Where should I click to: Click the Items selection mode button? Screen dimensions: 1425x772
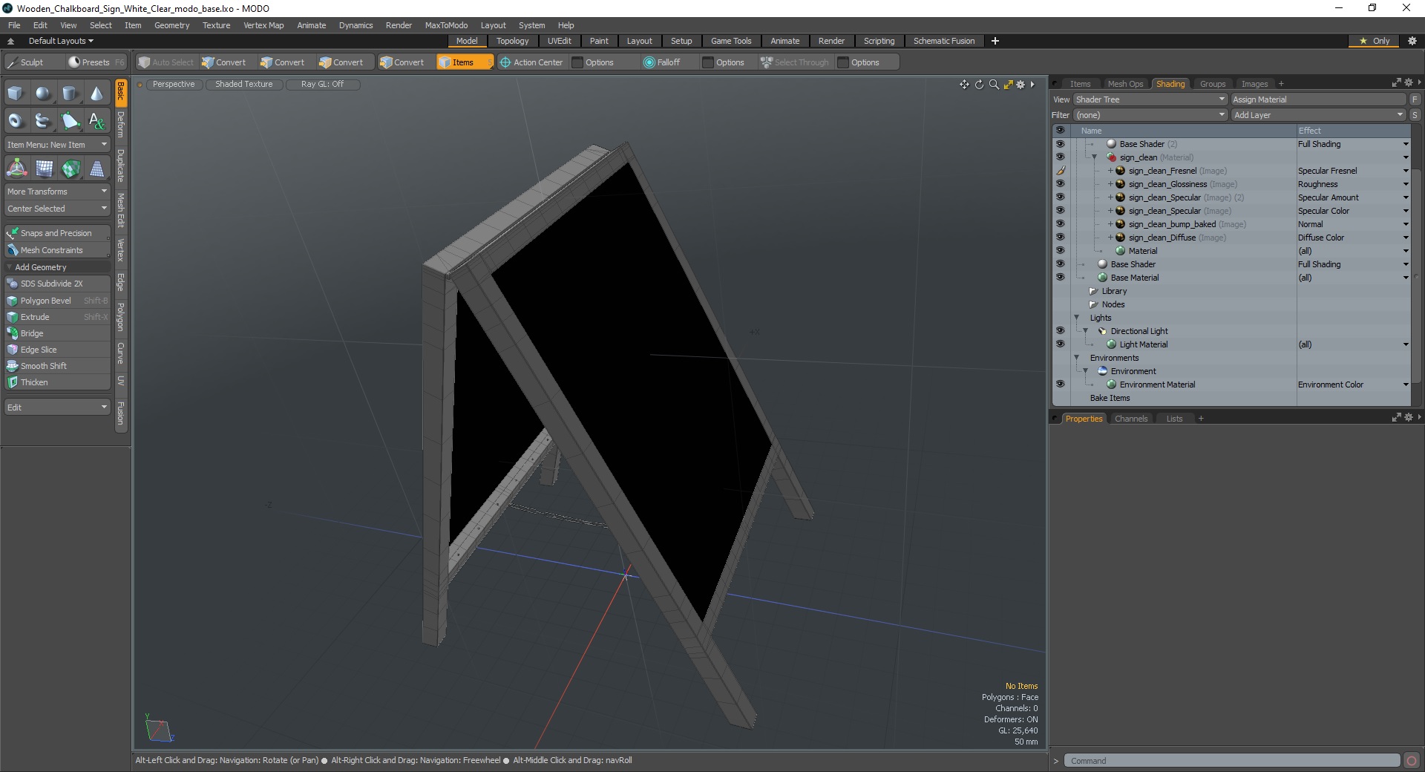click(x=464, y=62)
